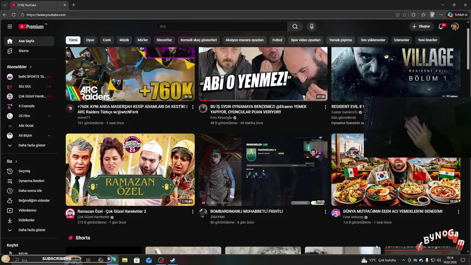Close the (116) YouTube tab
Viewport: 471px width, 265px height.
pos(65,5)
